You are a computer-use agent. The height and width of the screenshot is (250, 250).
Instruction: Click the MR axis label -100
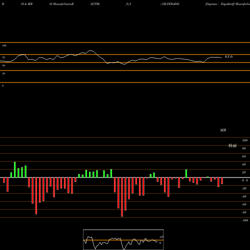(245, 220)
